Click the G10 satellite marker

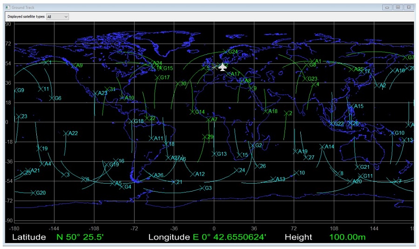click(x=392, y=133)
